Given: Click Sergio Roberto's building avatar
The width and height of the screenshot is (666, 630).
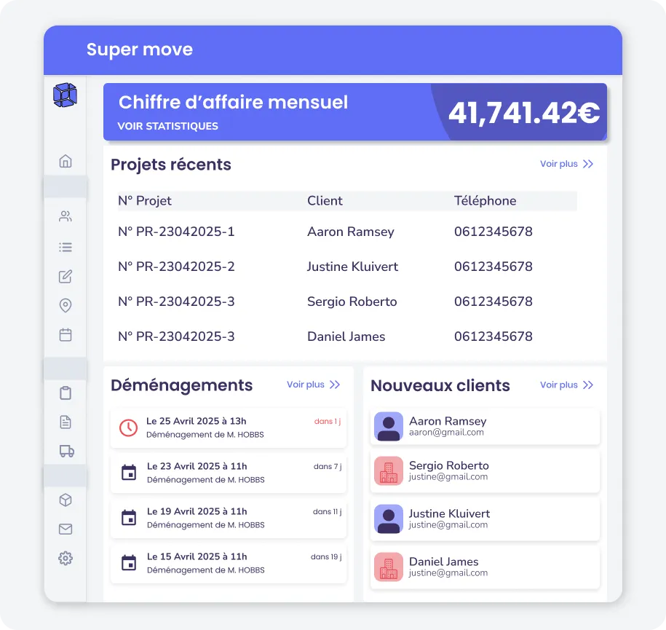Looking at the screenshot, I should tap(389, 470).
